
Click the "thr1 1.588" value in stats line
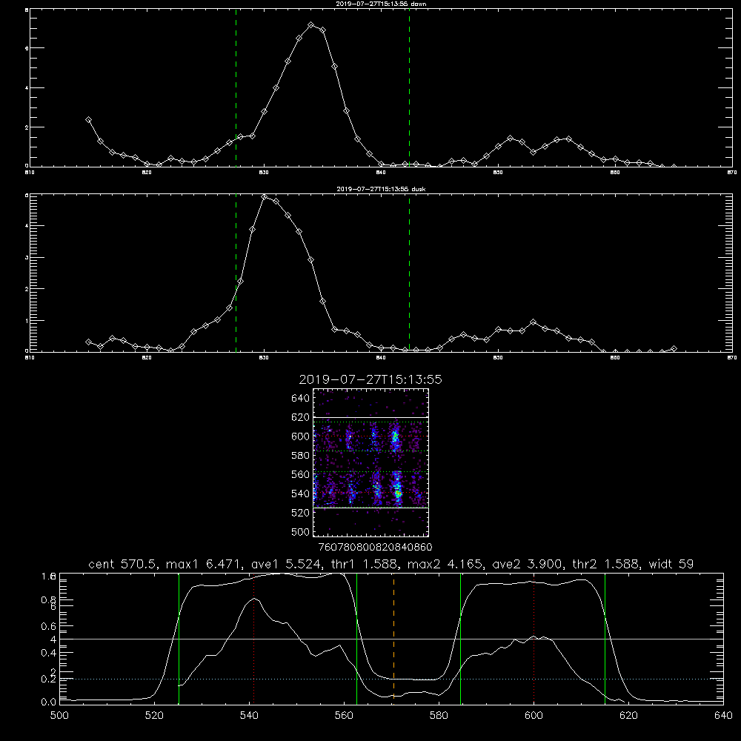(x=365, y=564)
